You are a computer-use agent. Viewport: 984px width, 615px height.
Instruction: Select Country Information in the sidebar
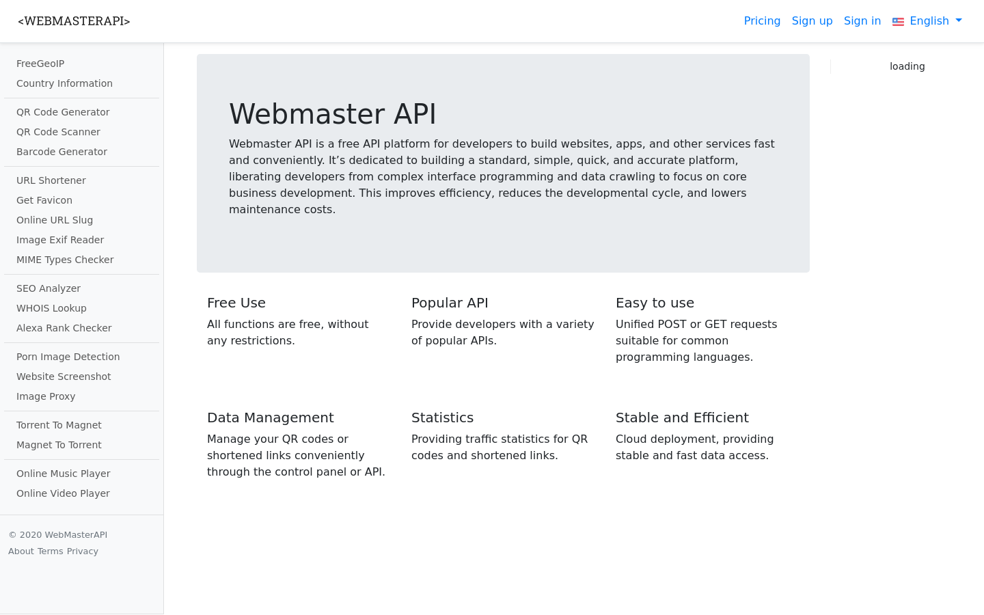[64, 83]
